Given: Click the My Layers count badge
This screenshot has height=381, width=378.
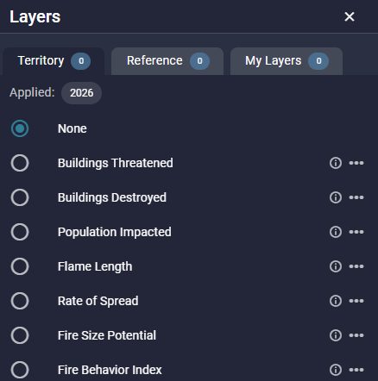Looking at the screenshot, I should tap(318, 61).
